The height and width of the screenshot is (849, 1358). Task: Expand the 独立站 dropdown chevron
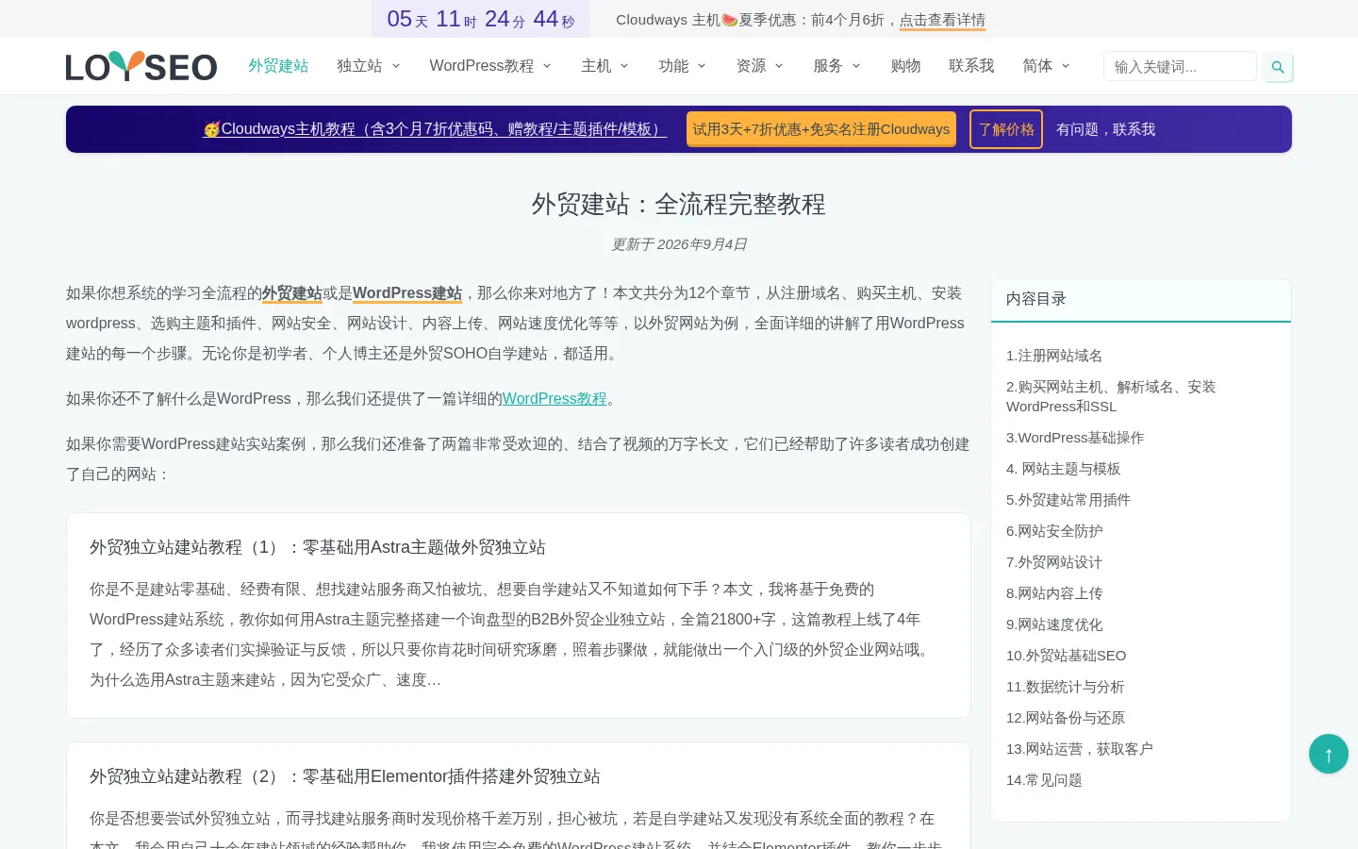(x=396, y=66)
